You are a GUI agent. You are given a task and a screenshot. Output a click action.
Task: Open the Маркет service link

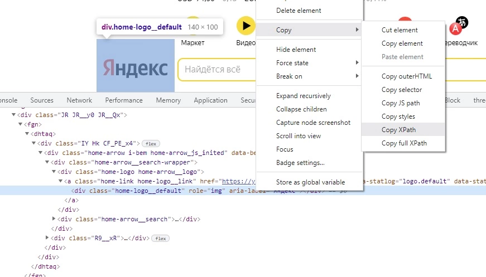(193, 43)
